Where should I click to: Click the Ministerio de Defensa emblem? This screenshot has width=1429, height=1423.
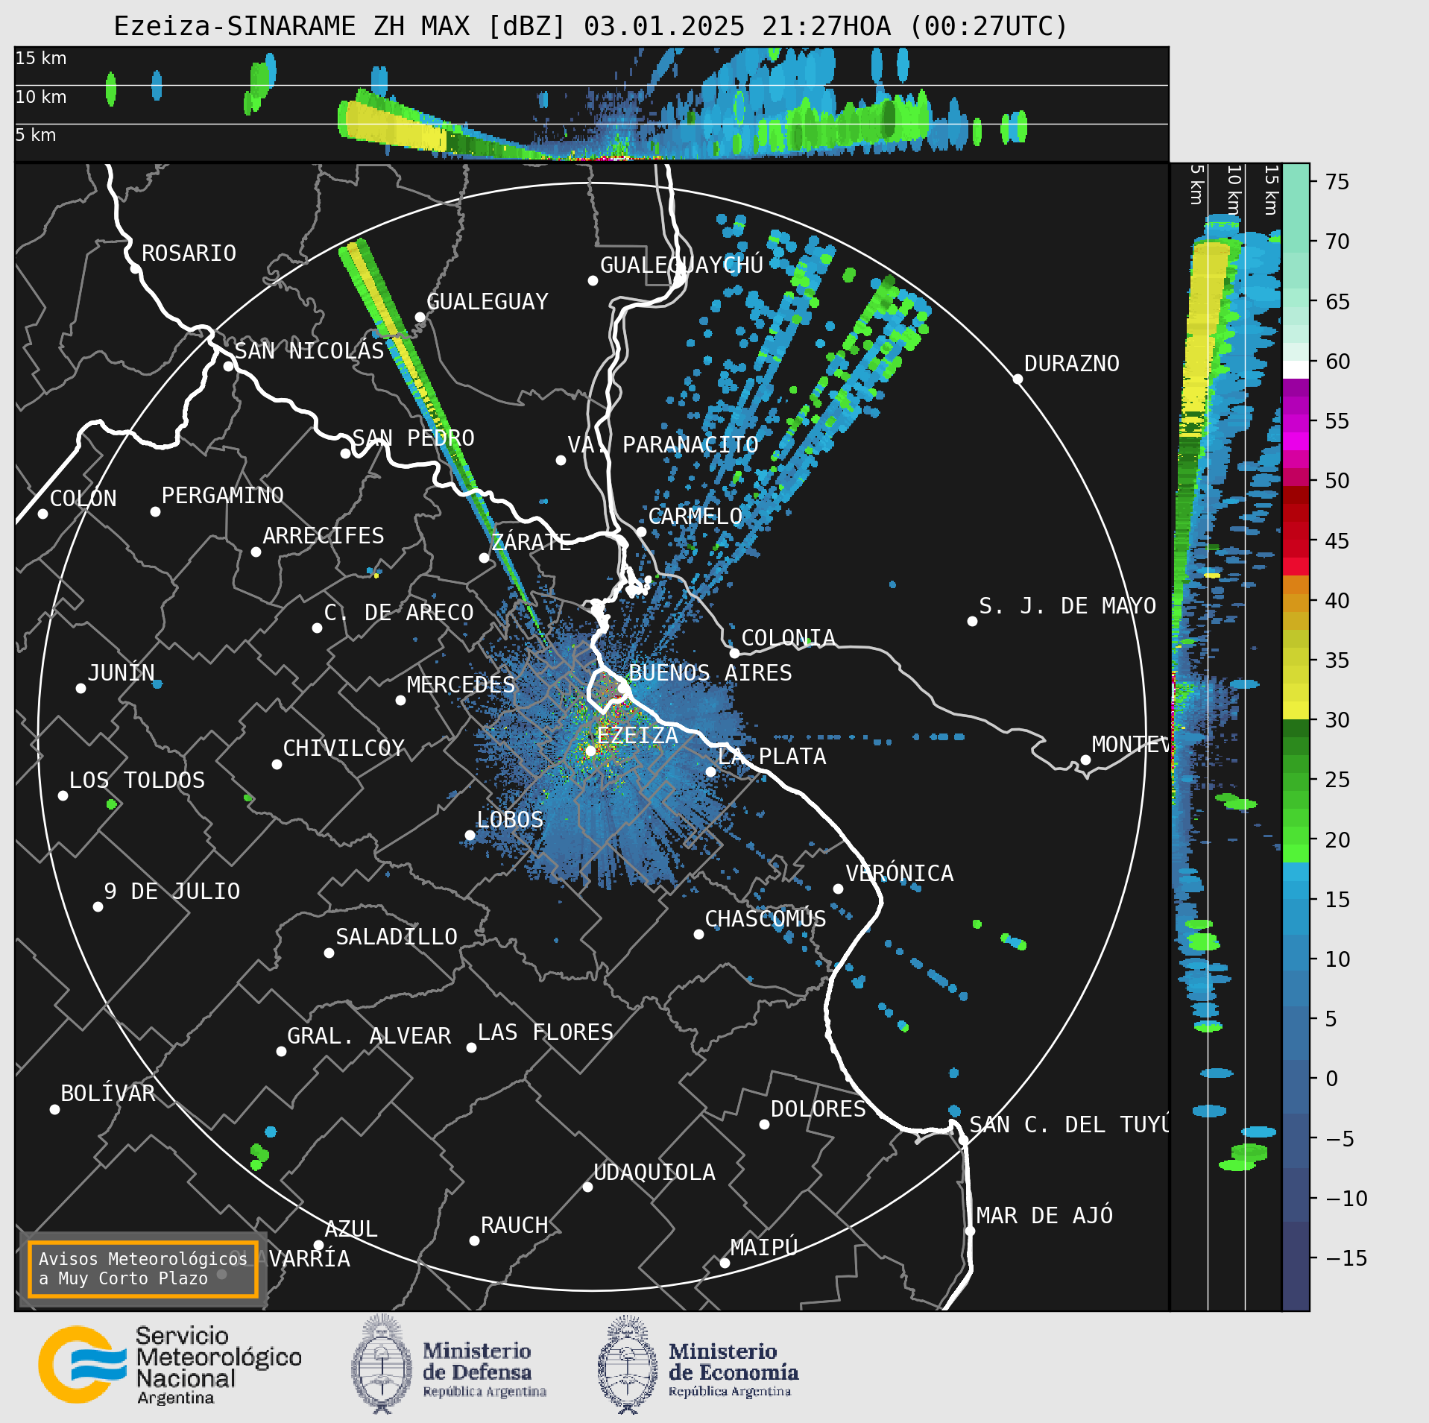382,1364
